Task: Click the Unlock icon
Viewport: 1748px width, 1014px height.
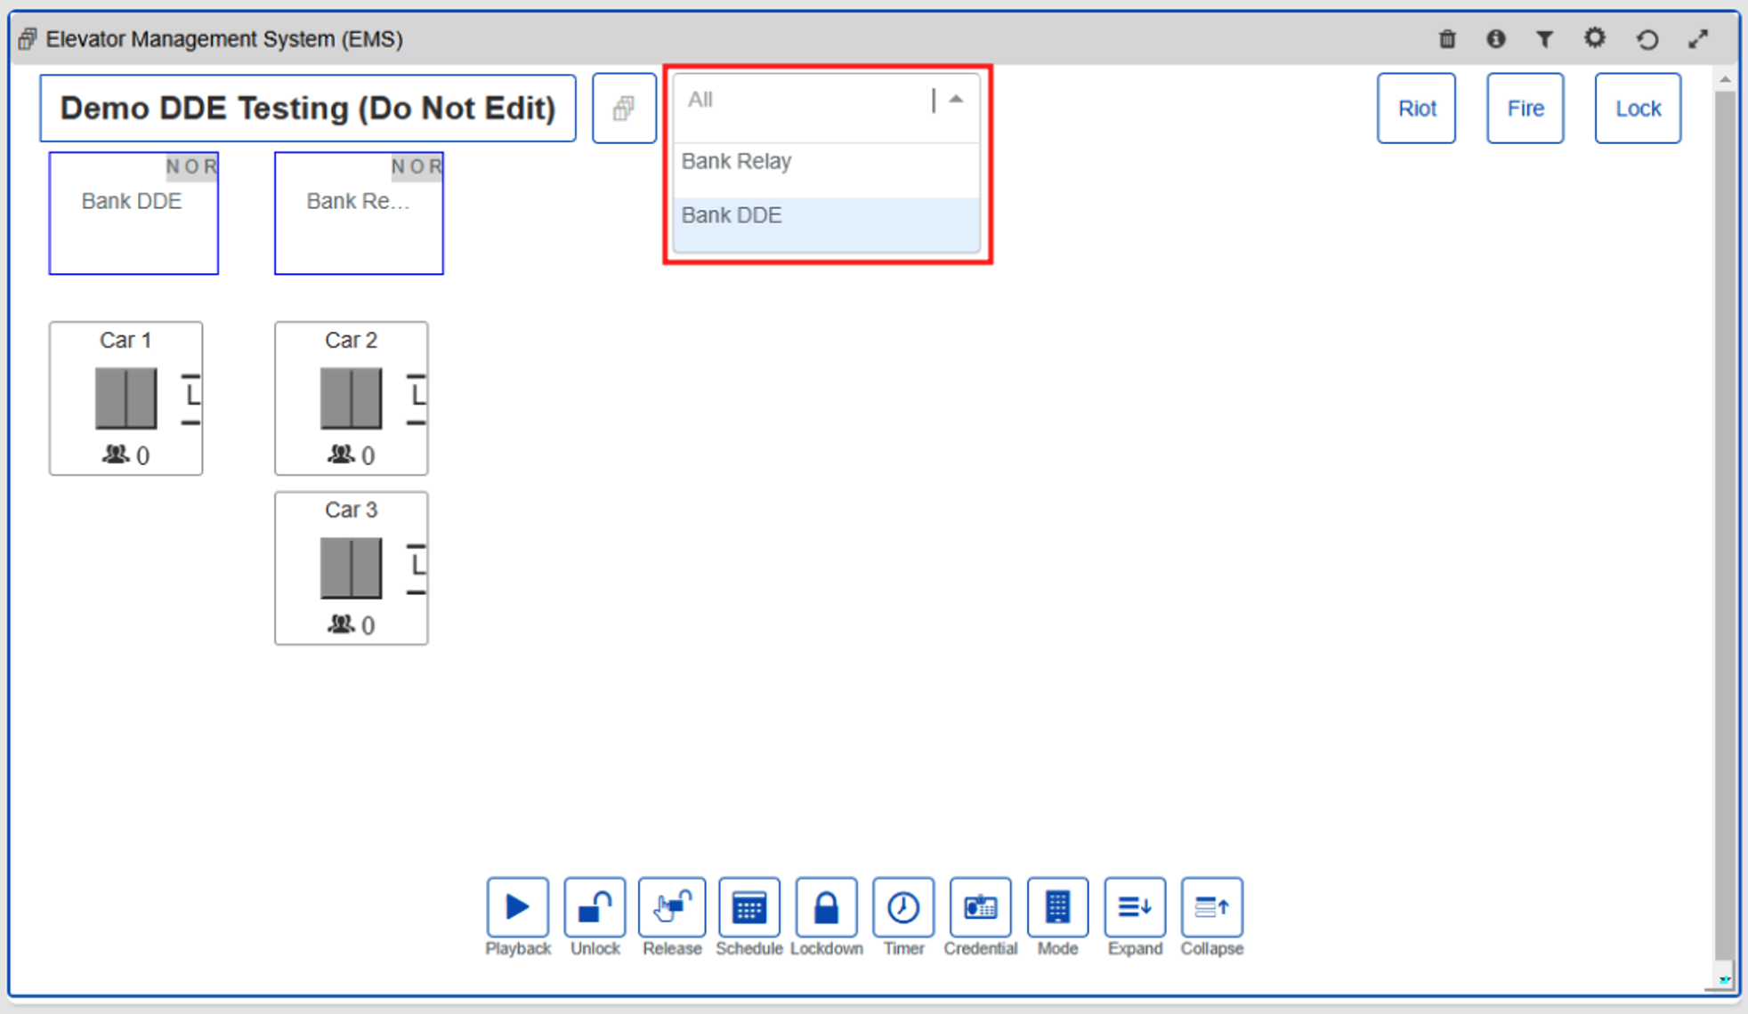Action: pyautogui.click(x=595, y=907)
